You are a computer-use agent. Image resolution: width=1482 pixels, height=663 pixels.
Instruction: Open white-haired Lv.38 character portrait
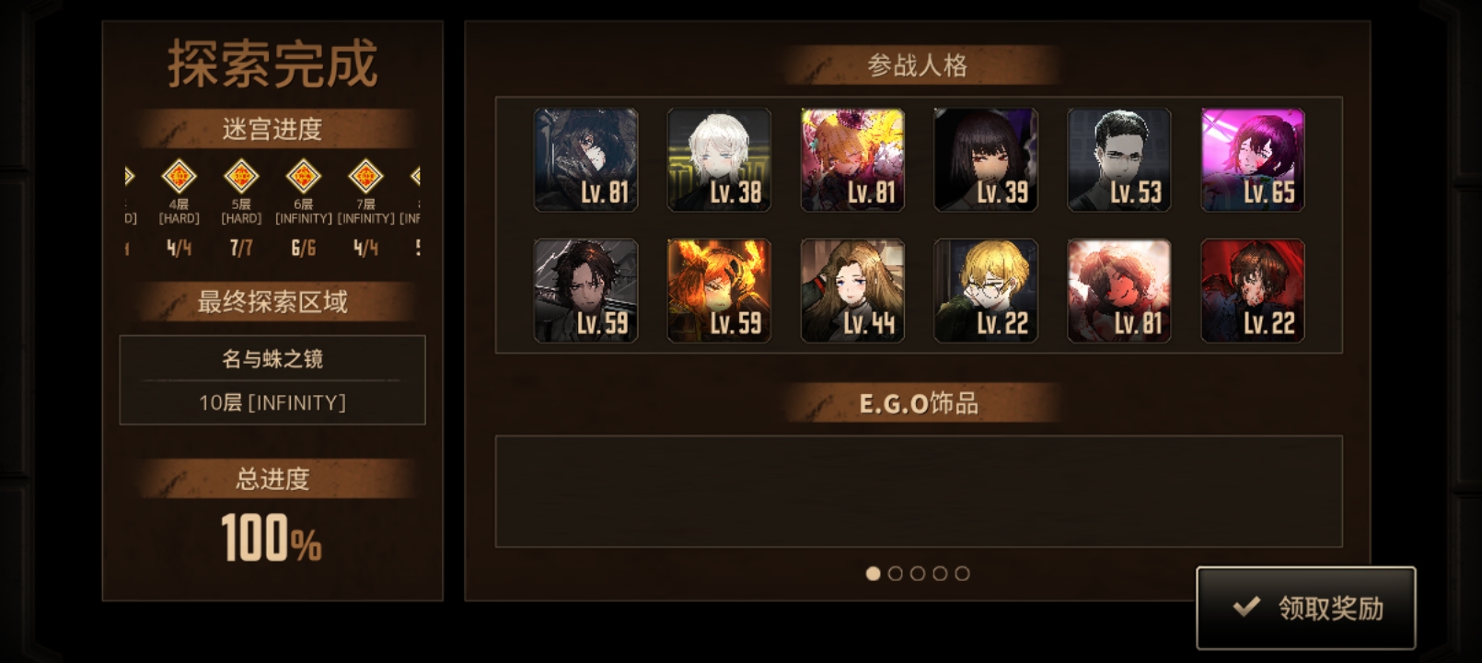[x=719, y=160]
